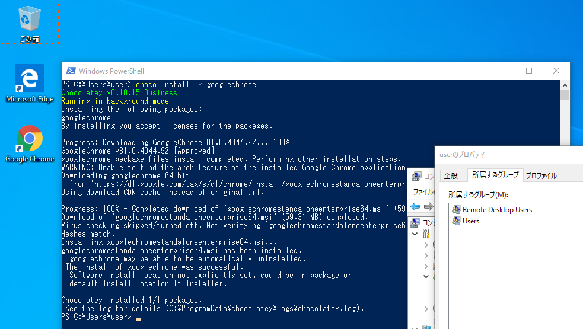This screenshot has height=329, width=583.
Task: Switch to the プロファイル tab
Action: point(541,175)
